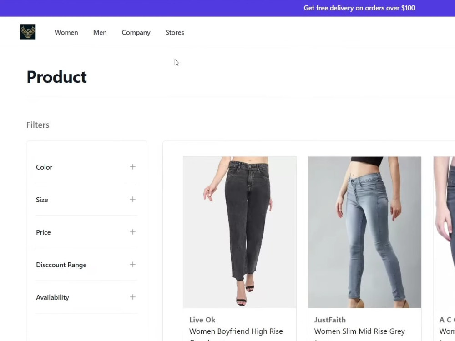The height and width of the screenshot is (341, 455).
Task: Open the Men category
Action: pyautogui.click(x=100, y=32)
